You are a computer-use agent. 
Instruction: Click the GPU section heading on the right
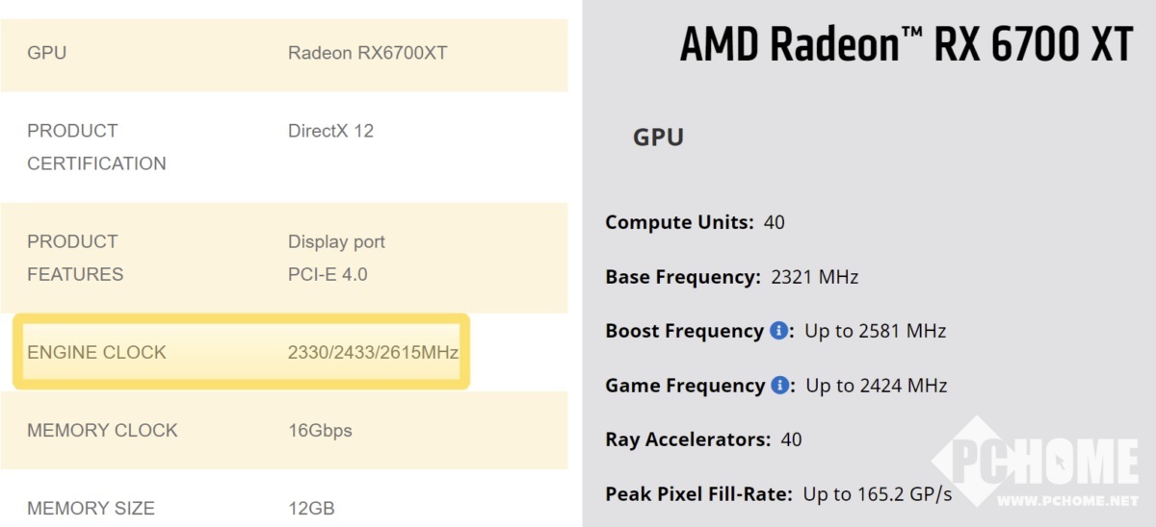coord(658,138)
